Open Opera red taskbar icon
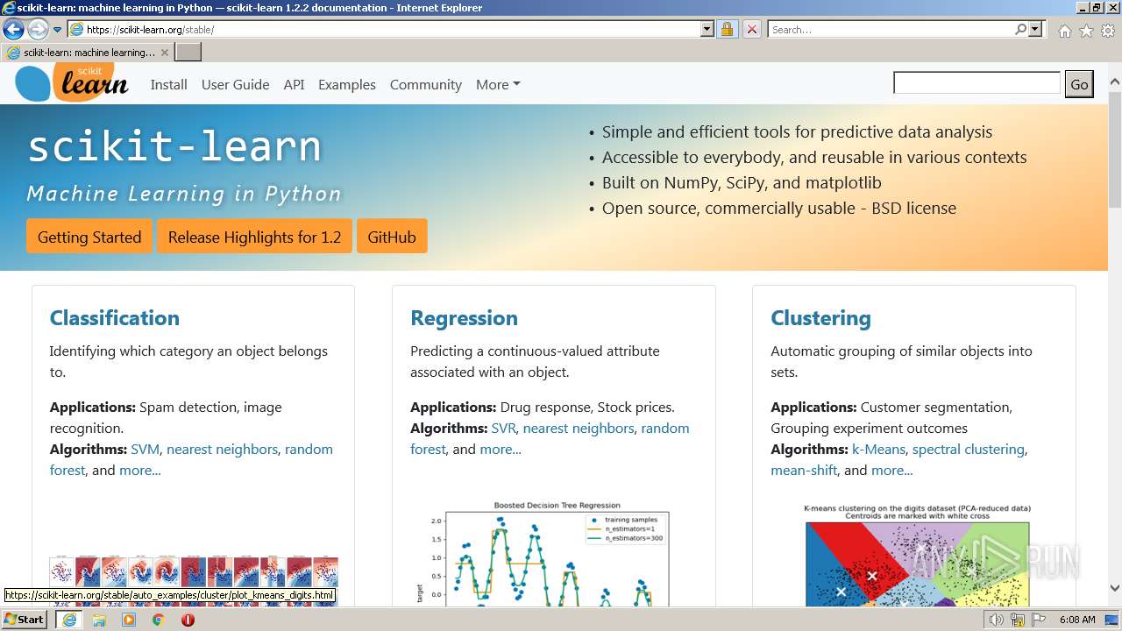Screen dimensions: 1122x631 coord(188,620)
